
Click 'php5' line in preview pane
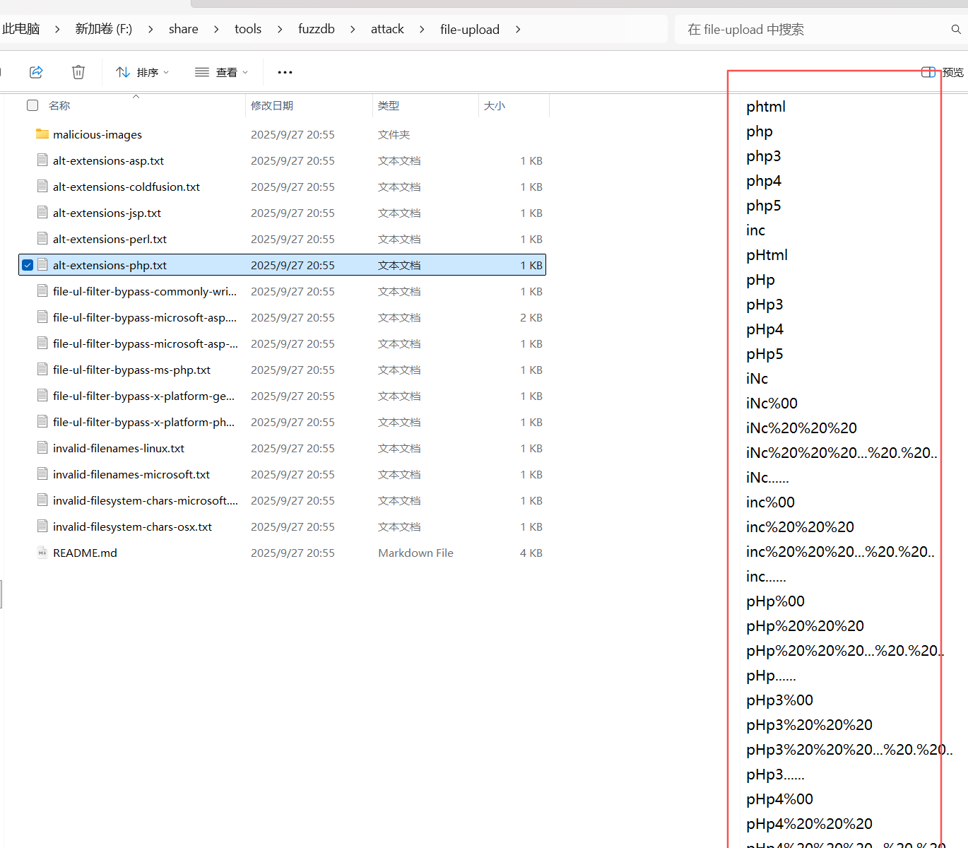(764, 206)
